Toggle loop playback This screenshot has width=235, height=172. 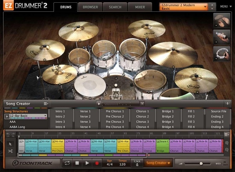[67, 163]
